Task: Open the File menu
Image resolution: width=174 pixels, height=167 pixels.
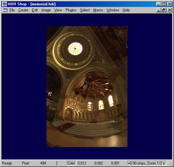Action: 12,10
